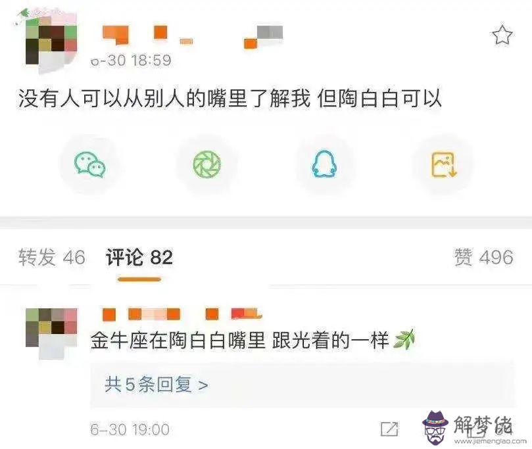Share to Moments camera-shutter icon

click(206, 164)
